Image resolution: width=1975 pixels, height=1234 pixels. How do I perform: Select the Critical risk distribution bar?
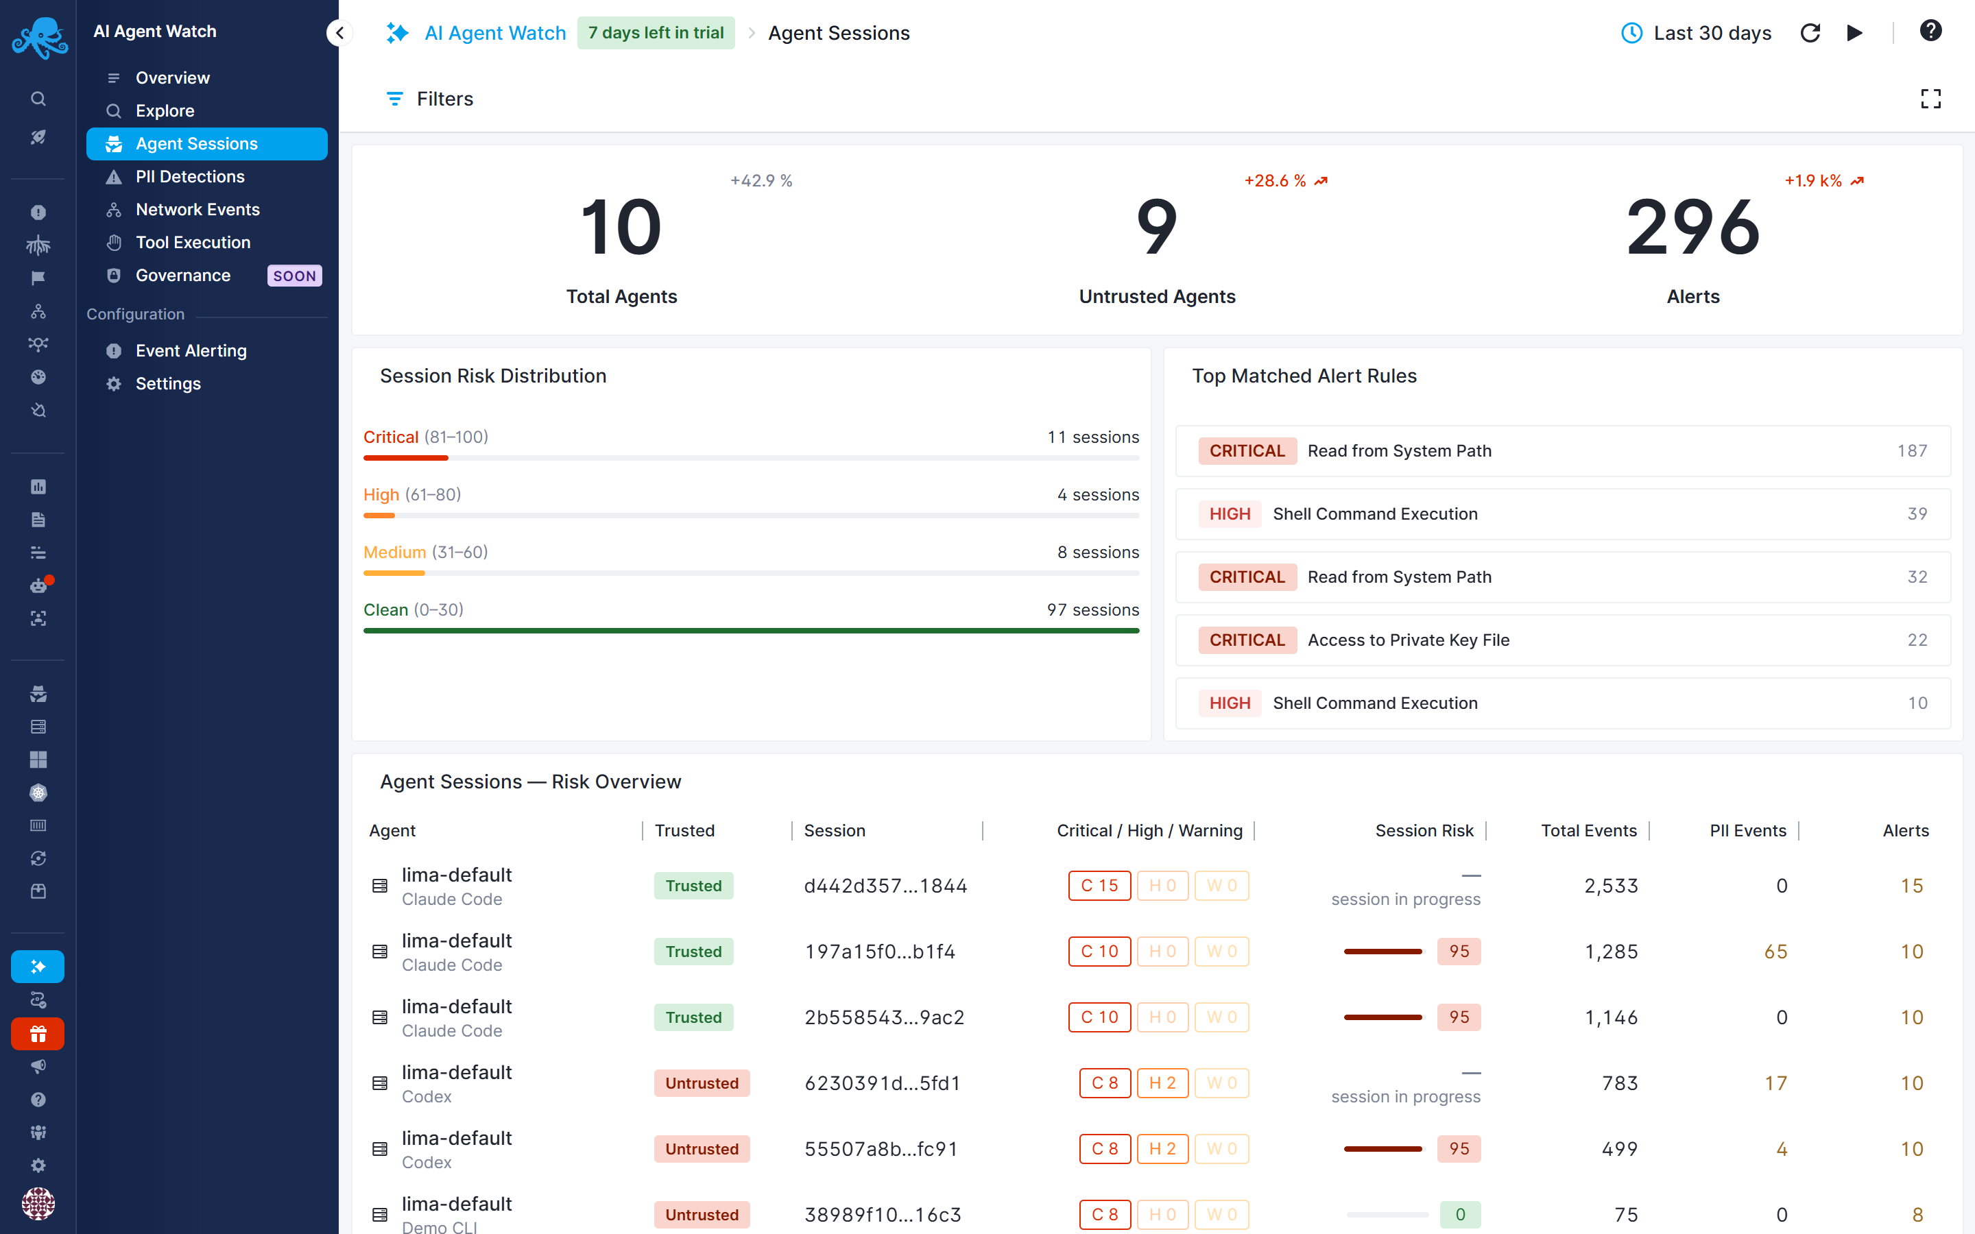[751, 458]
